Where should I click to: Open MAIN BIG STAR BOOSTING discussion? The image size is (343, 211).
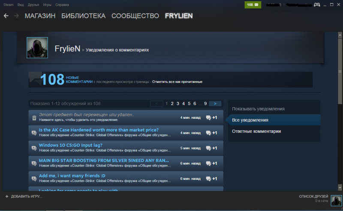coord(104,161)
